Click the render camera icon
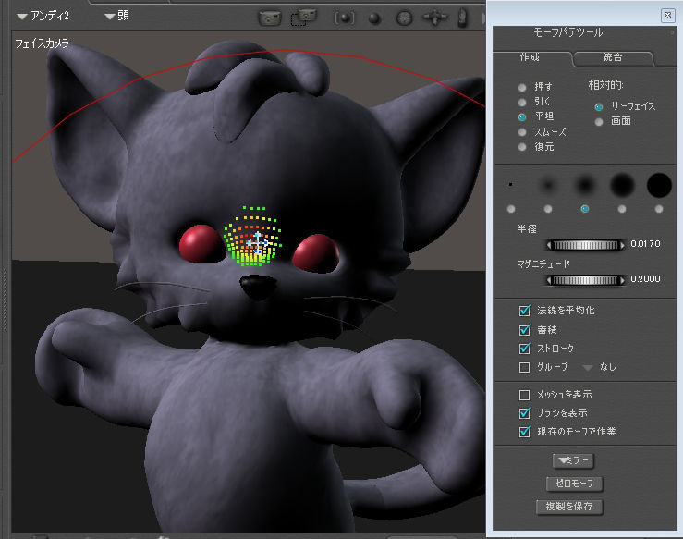 pos(270,18)
